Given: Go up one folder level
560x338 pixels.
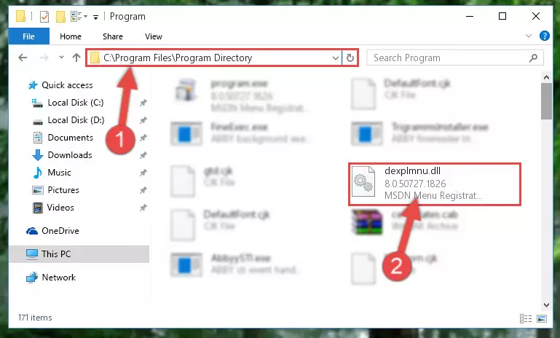Looking at the screenshot, I should click(x=76, y=58).
